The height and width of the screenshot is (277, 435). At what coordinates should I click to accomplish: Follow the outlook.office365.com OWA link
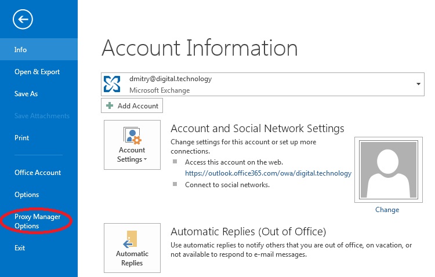coord(268,173)
